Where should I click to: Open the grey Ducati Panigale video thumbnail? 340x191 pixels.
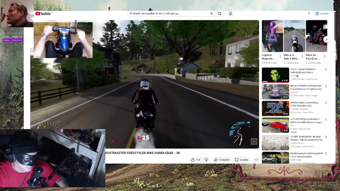(275, 158)
